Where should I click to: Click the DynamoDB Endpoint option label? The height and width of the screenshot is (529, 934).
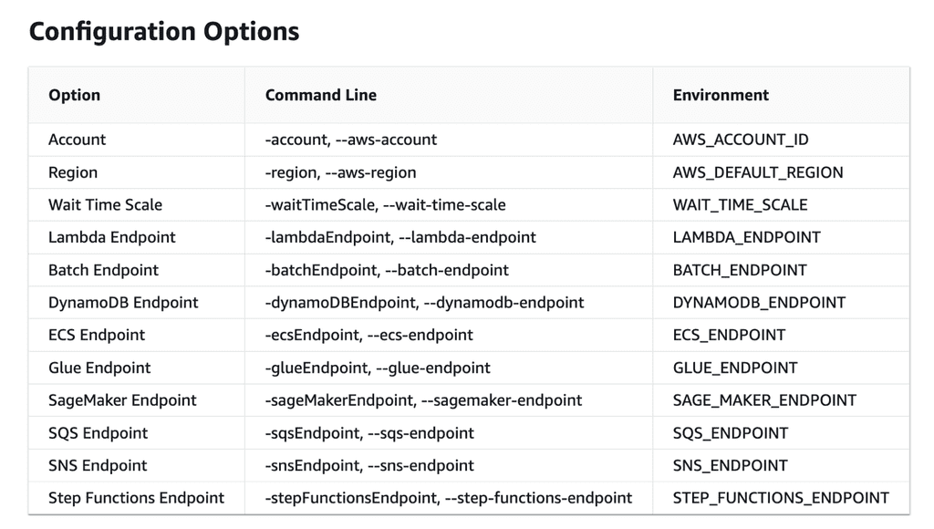[x=123, y=302]
